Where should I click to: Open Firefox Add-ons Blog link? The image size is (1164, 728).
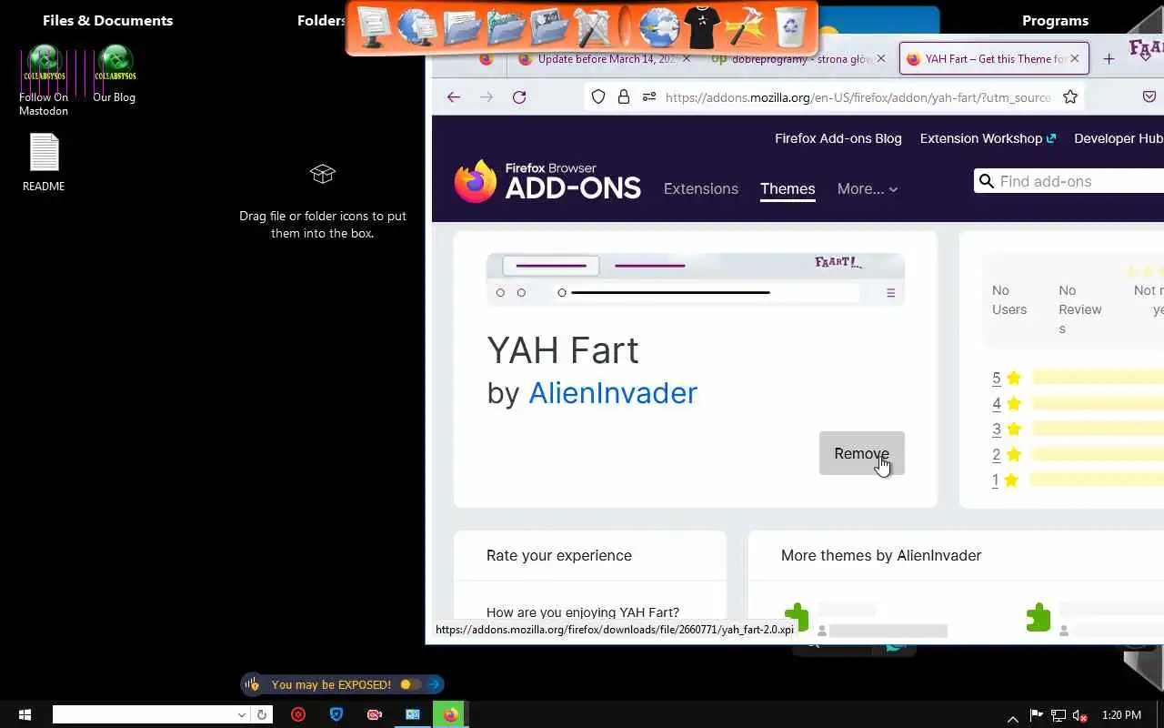point(838,138)
